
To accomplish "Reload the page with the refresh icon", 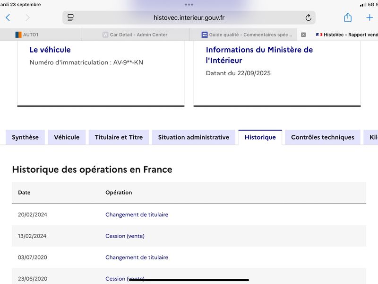I will (x=309, y=18).
